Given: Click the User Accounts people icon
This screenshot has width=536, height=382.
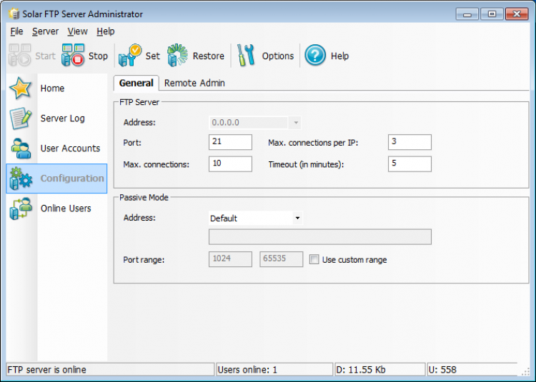Looking at the screenshot, I should click(x=21, y=148).
